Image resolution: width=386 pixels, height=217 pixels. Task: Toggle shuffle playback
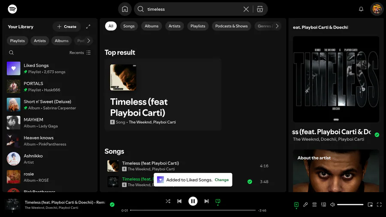coord(168,201)
